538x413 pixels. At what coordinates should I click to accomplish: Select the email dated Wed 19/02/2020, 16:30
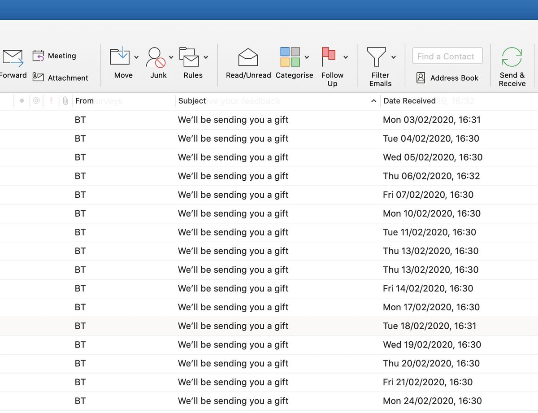[x=269, y=345]
